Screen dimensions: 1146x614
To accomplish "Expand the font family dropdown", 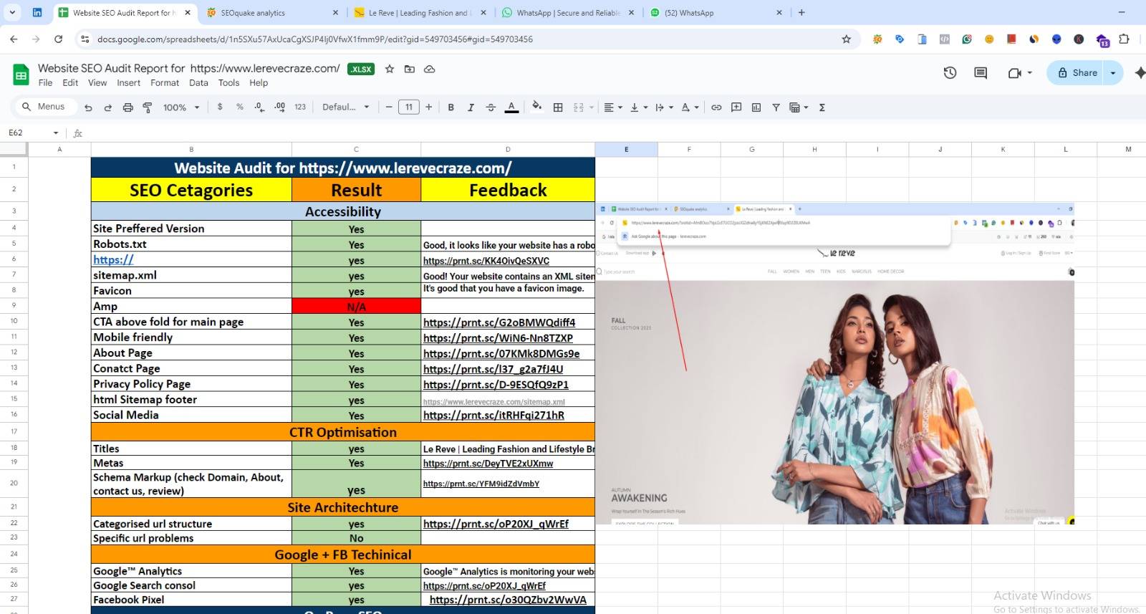I will click(x=346, y=107).
